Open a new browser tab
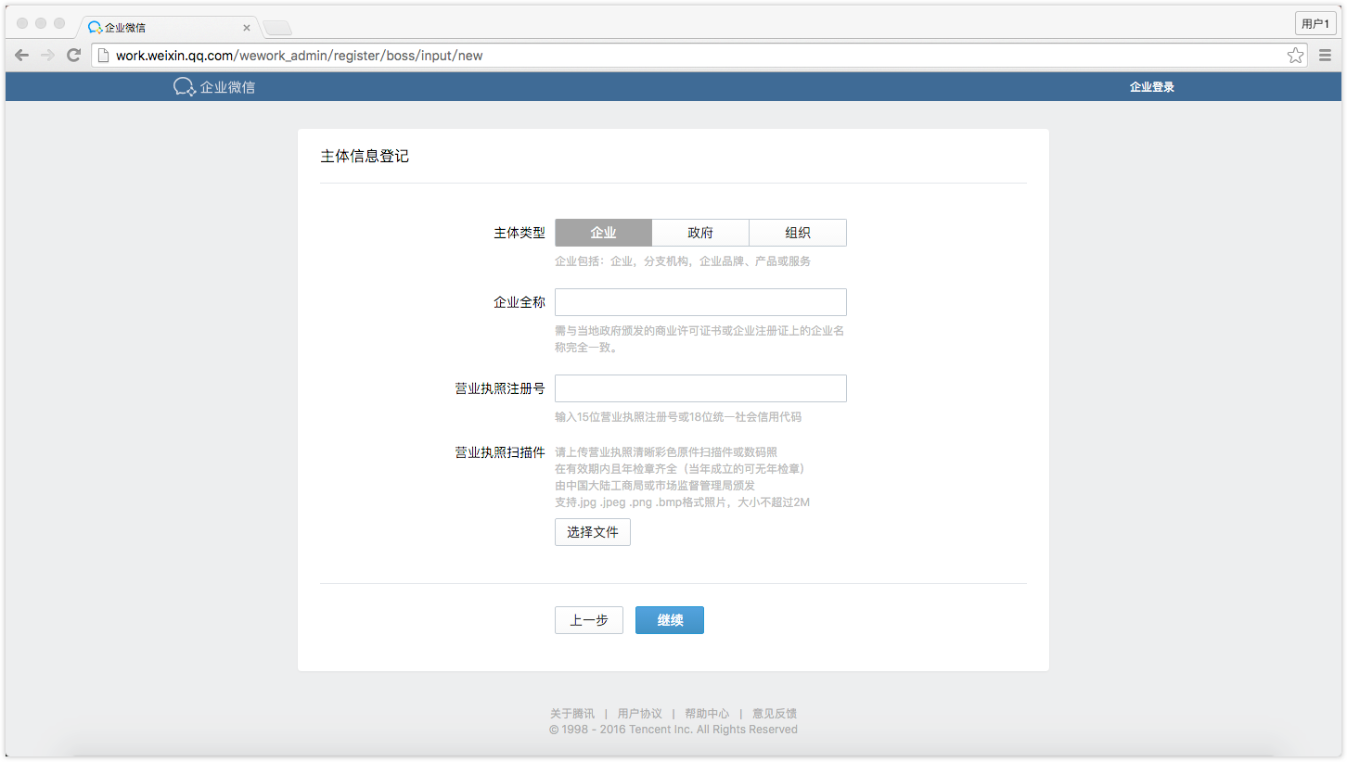This screenshot has width=1347, height=762. point(276,27)
